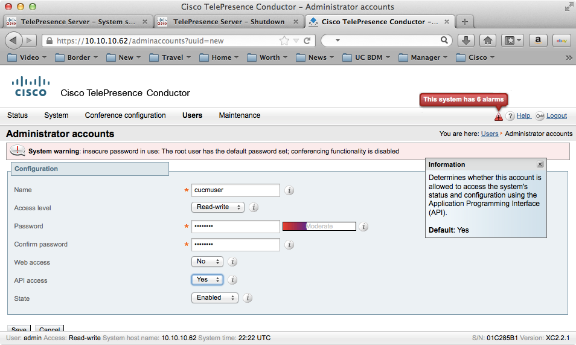Click the Save button
576x345 pixels.
click(x=19, y=329)
